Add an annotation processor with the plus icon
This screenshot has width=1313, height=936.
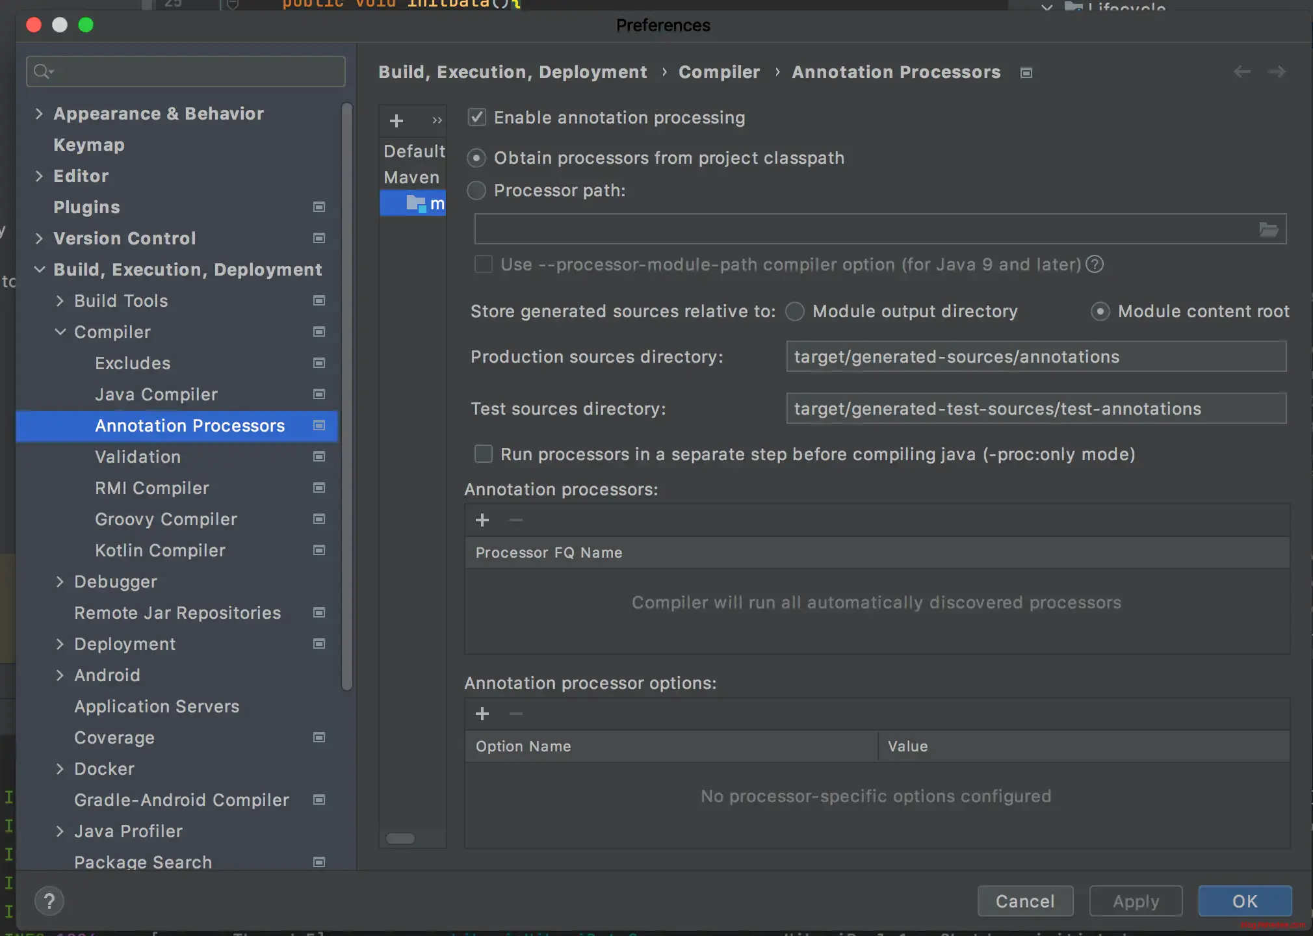(482, 520)
